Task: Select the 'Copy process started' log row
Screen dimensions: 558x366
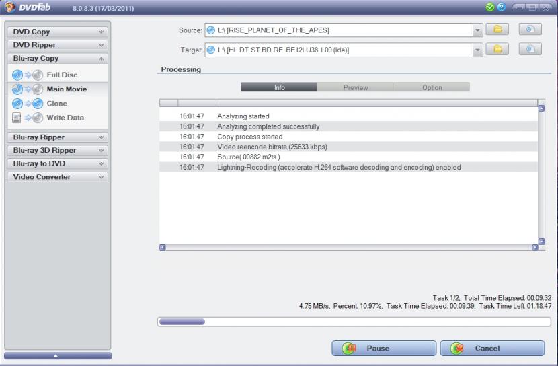Action: click(x=348, y=137)
